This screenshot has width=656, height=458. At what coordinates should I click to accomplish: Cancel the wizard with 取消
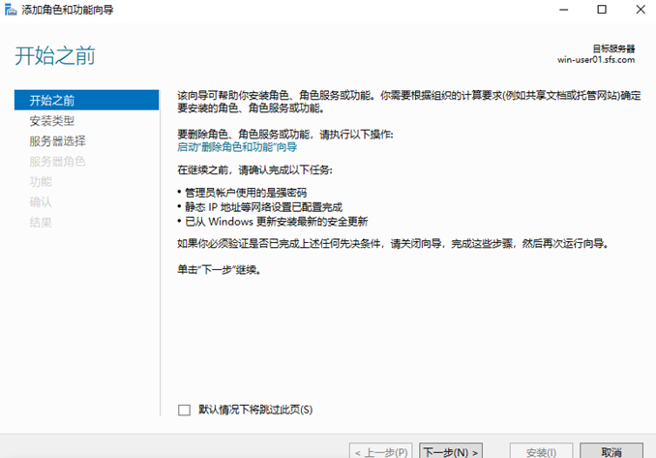click(x=611, y=451)
